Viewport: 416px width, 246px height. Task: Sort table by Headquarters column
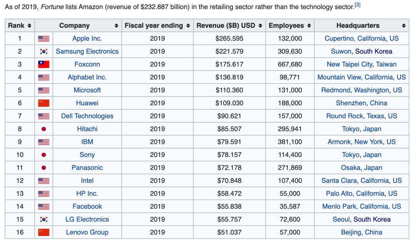pos(403,26)
